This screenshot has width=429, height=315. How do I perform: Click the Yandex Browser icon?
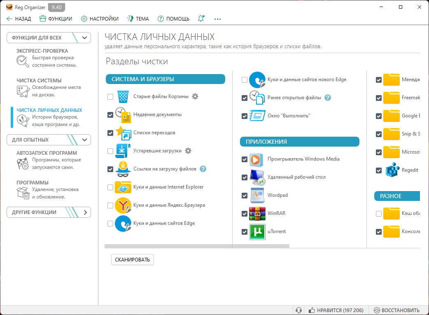coord(123,205)
